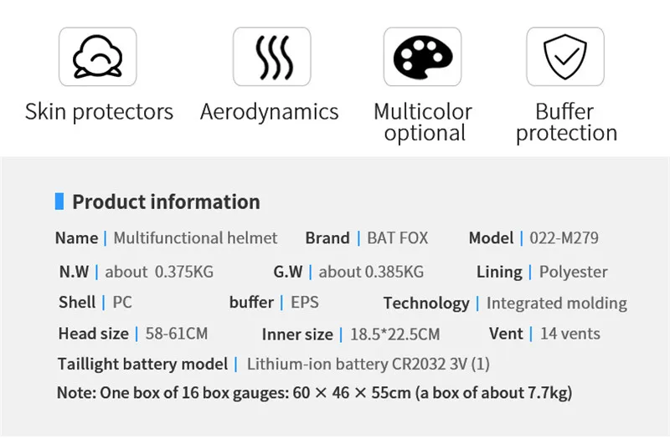670x444 pixels.
Task: Click the "14 vents" value
Action: [x=570, y=334]
